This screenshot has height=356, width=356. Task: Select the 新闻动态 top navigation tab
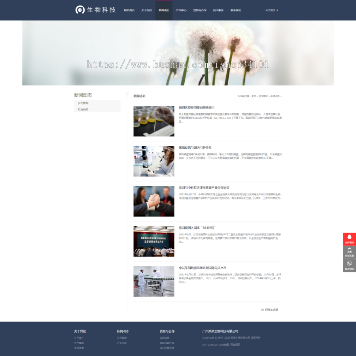pos(164,10)
